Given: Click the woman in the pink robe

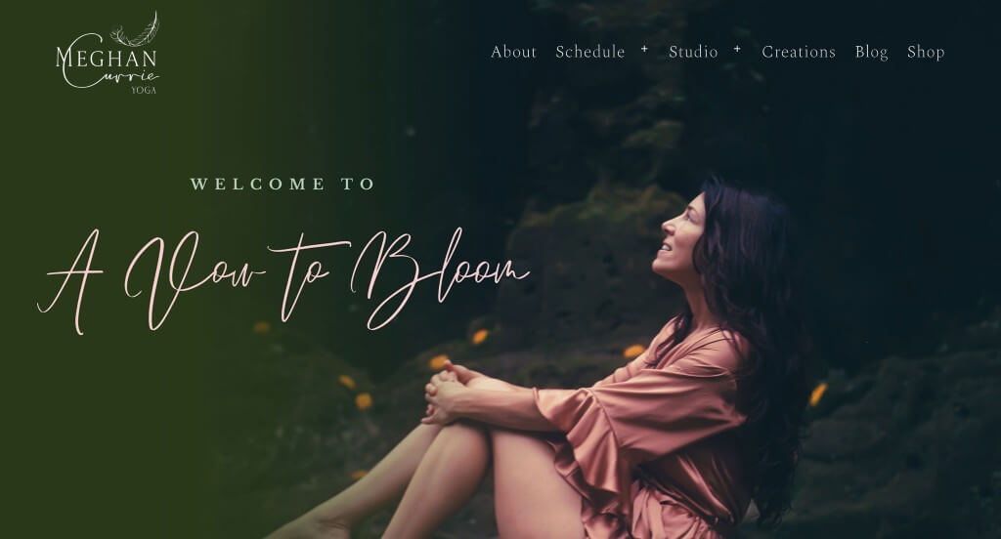Looking at the screenshot, I should point(575,370).
